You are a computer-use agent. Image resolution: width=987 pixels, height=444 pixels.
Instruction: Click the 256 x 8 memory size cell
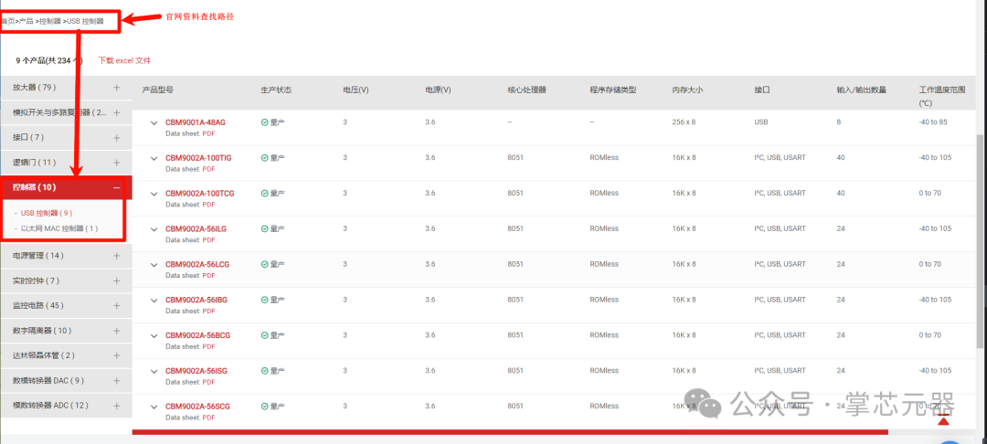[685, 122]
